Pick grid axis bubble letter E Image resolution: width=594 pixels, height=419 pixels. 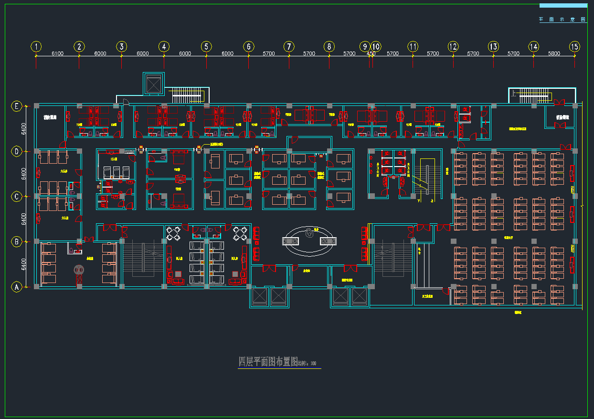(x=17, y=106)
